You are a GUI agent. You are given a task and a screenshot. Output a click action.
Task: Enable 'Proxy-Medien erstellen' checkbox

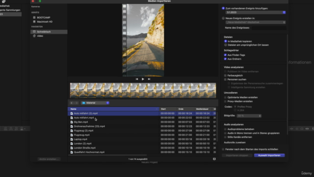pos(225,101)
